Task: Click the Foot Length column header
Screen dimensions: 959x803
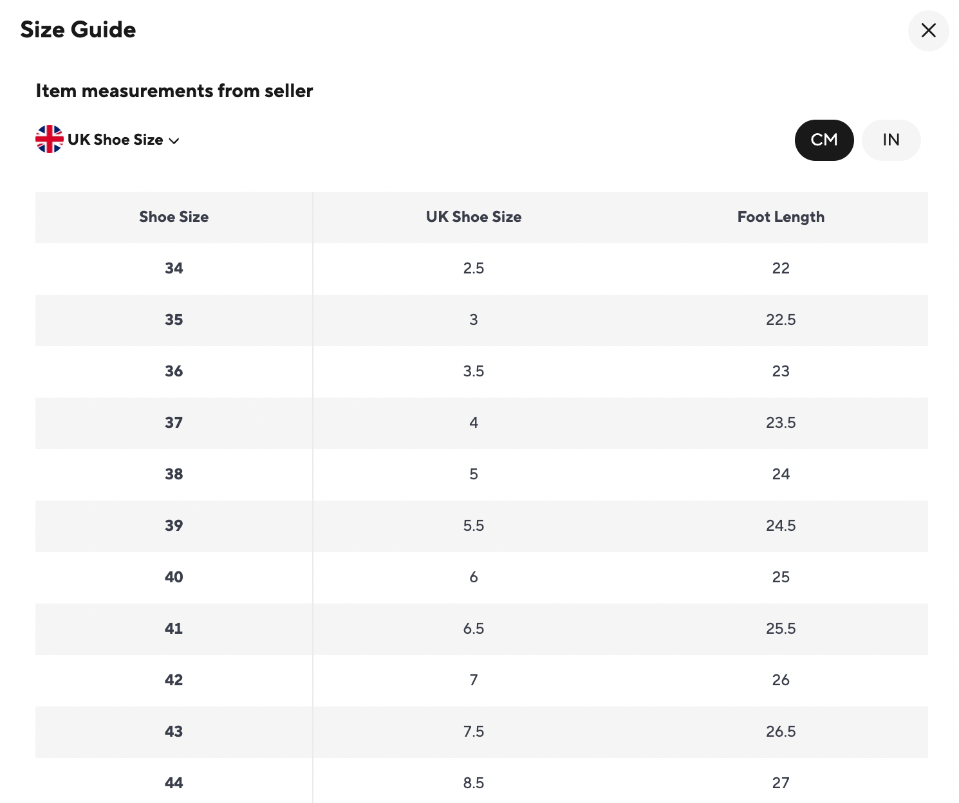Action: click(x=780, y=217)
